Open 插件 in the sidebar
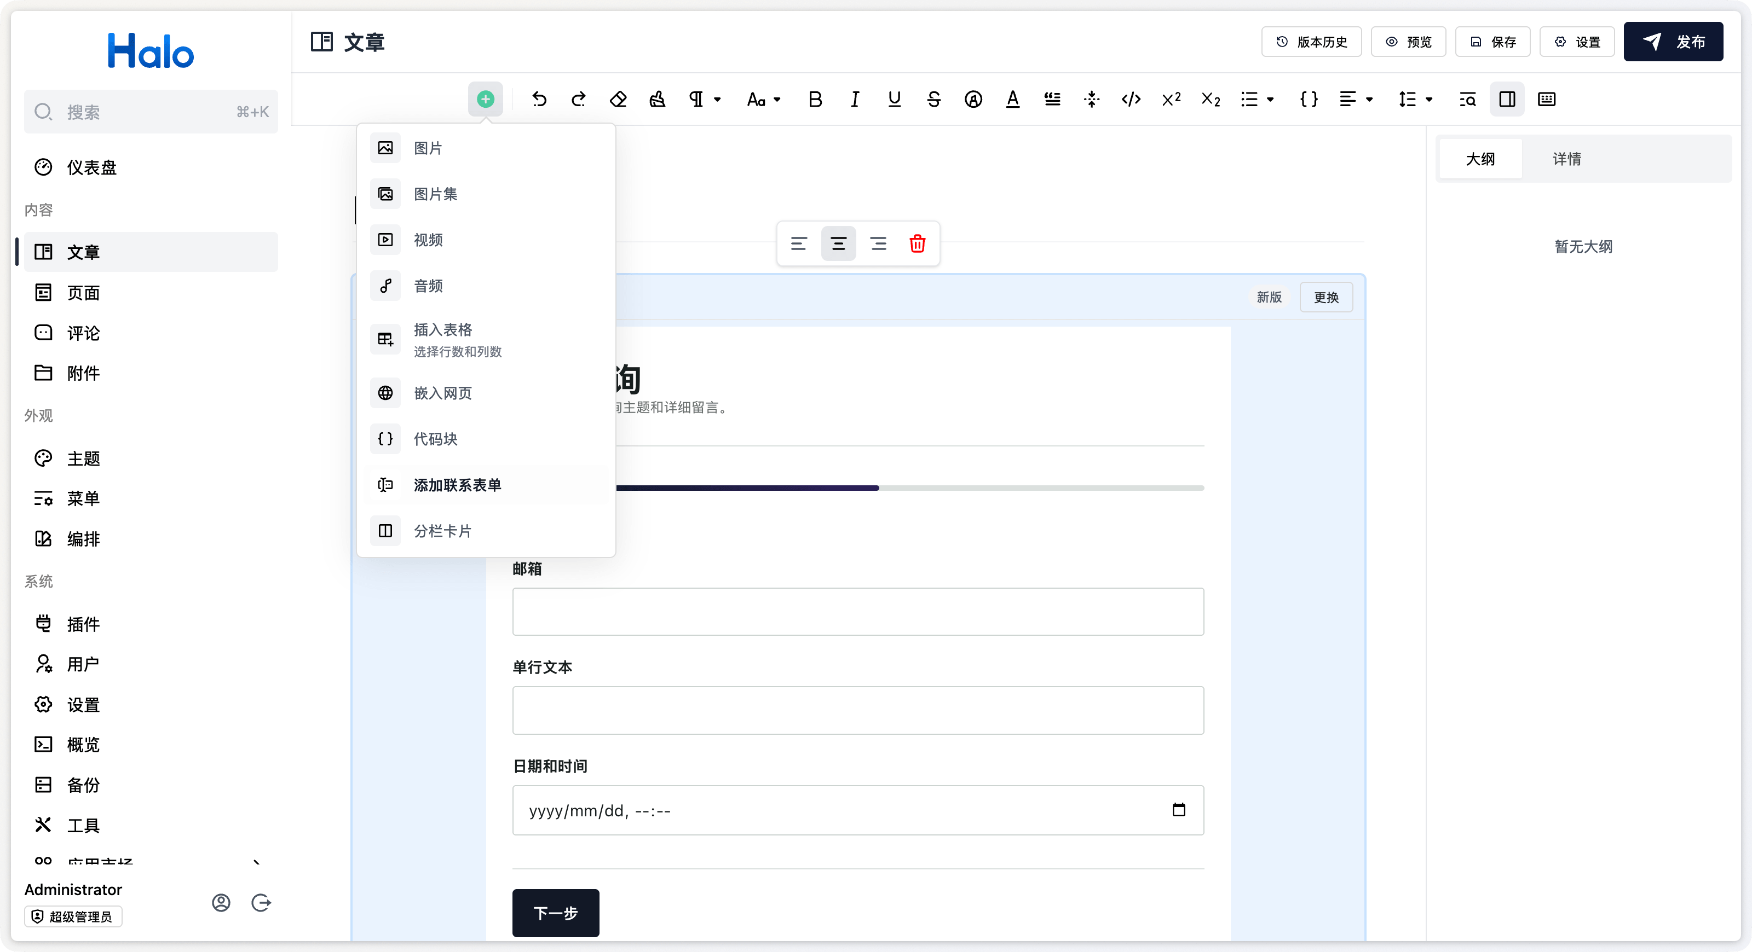This screenshot has width=1752, height=952. click(151, 624)
